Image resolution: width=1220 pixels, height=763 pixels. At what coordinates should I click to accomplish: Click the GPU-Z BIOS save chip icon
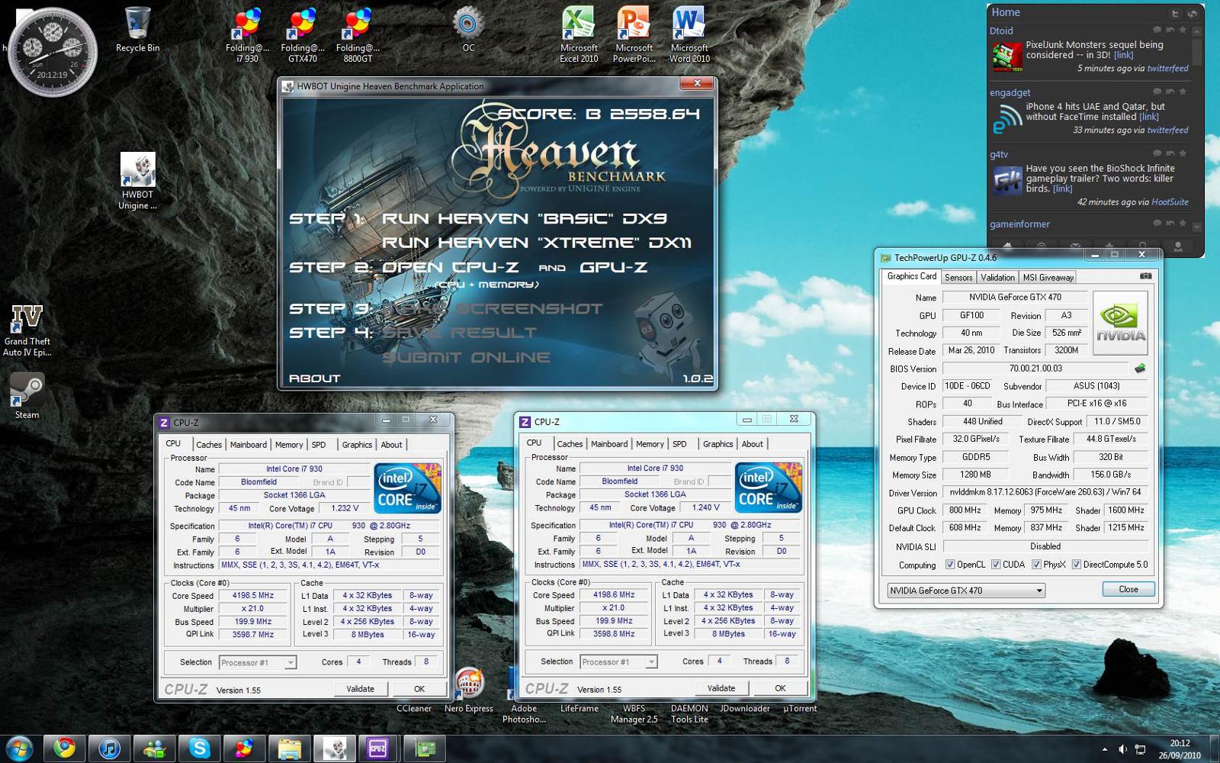pyautogui.click(x=1140, y=369)
